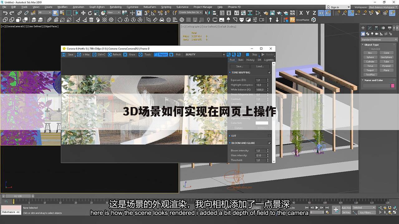Toggle the TONE MAPPING checkbox

click(x=269, y=72)
